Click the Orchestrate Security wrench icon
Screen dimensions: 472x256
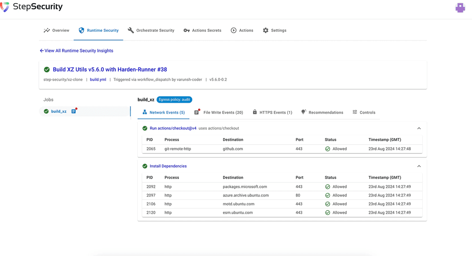tap(130, 30)
